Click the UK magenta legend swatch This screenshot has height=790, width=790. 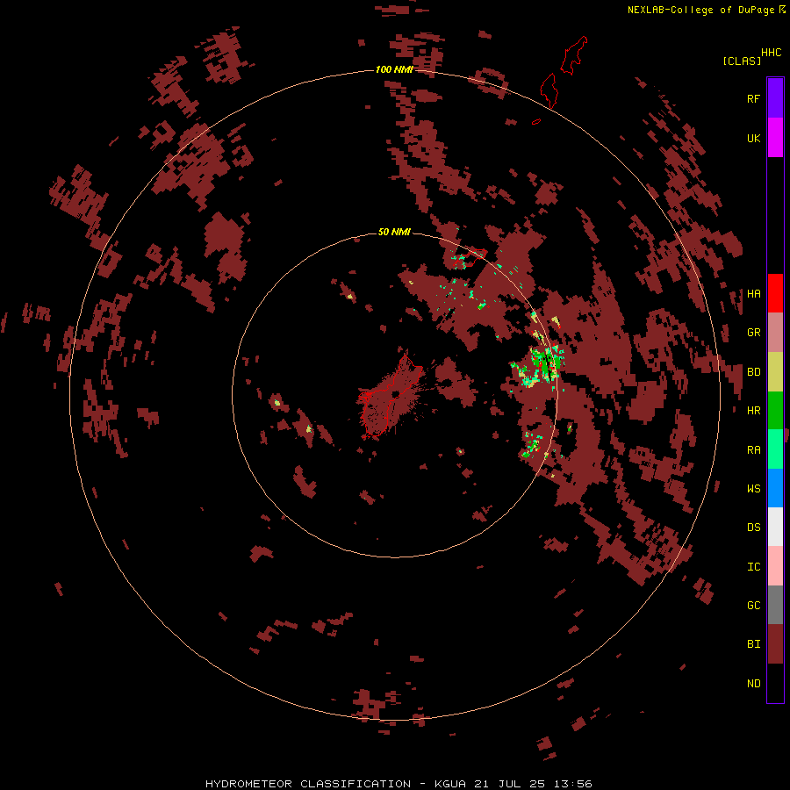point(775,138)
